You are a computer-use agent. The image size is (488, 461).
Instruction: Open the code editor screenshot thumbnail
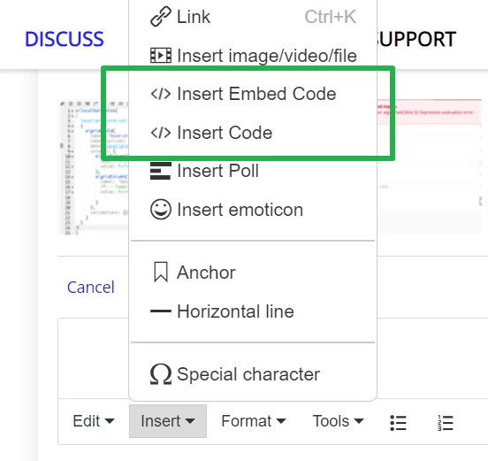(x=94, y=167)
